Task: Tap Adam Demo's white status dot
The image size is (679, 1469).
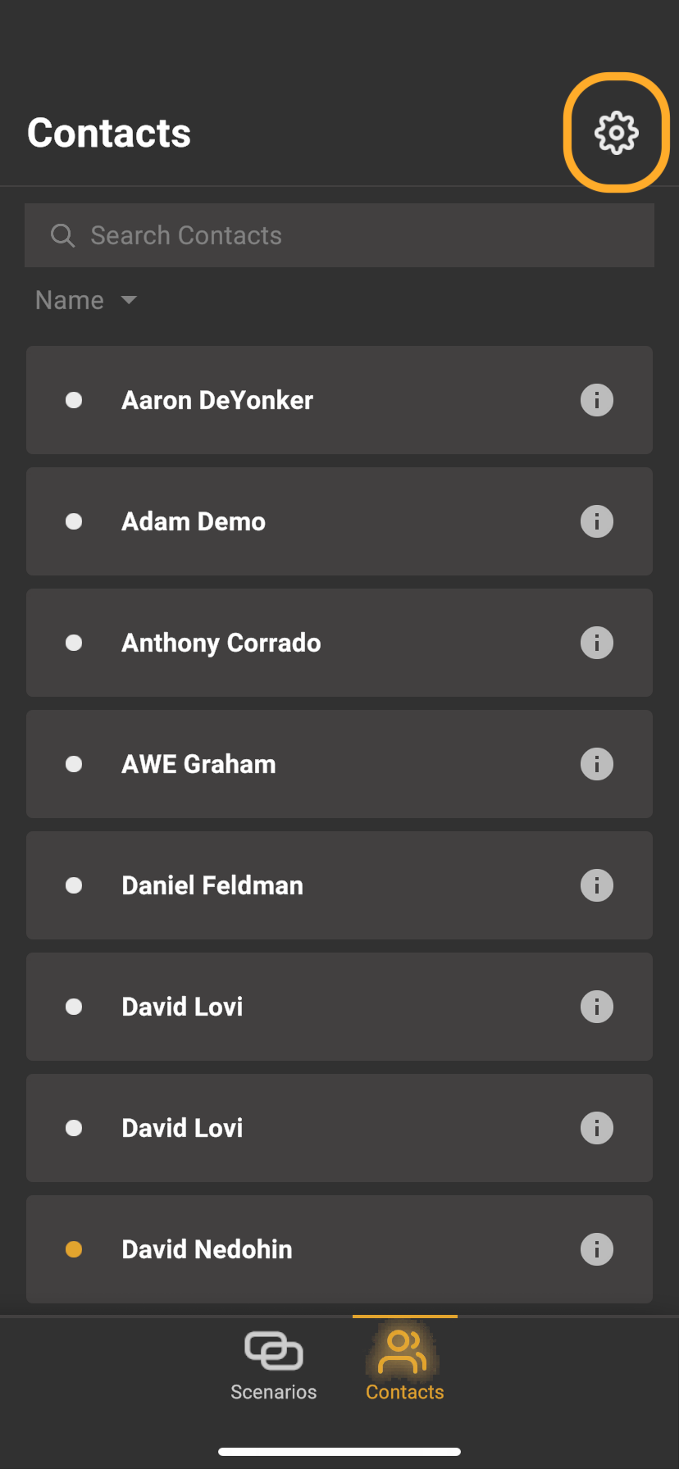Action: click(x=74, y=521)
